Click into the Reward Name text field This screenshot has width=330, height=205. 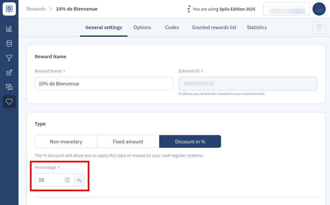tap(104, 84)
